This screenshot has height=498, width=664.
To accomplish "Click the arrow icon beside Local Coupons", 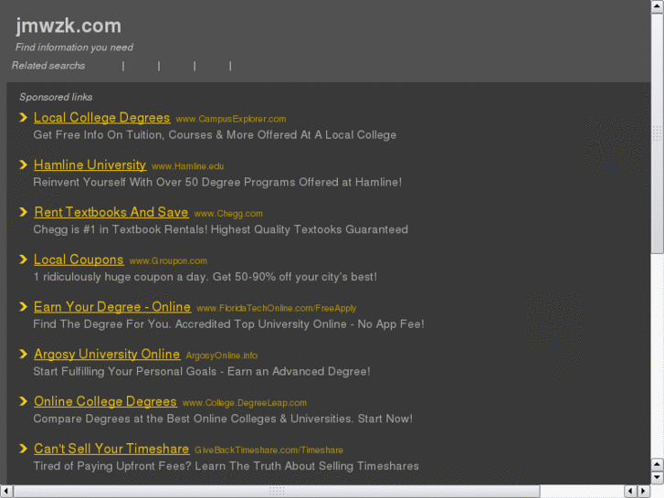I will 24,260.
